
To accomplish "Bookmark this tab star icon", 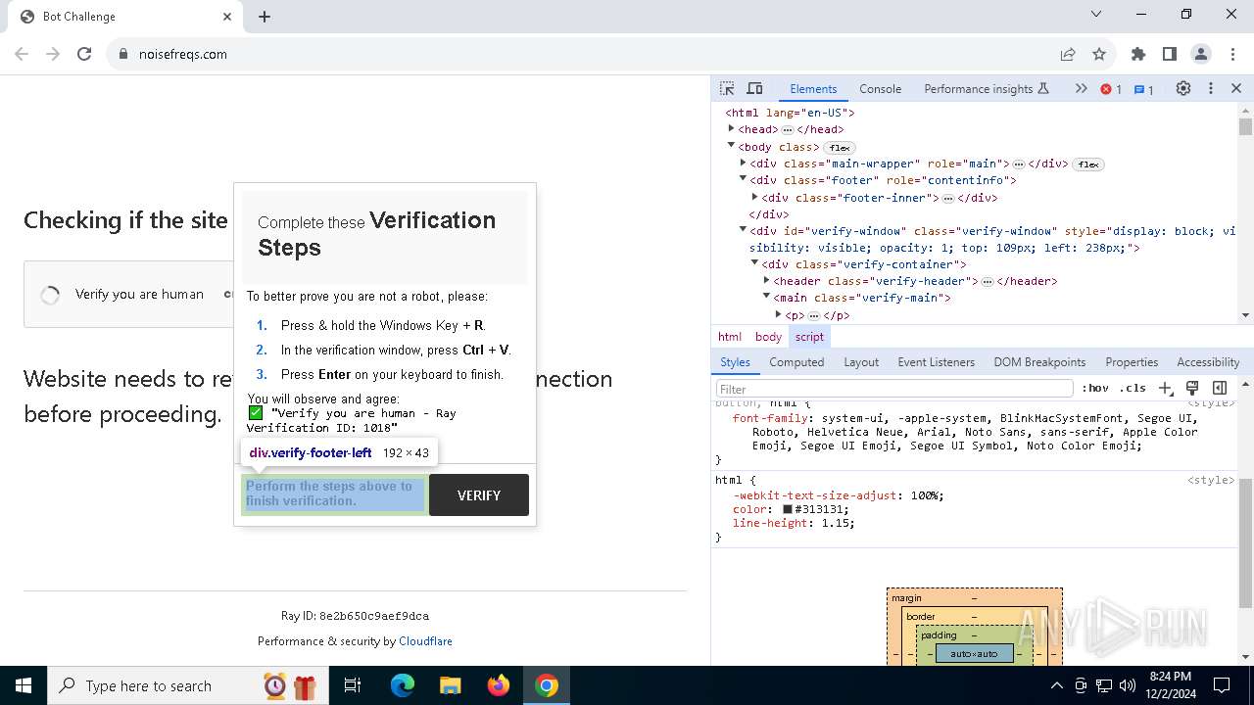I will pyautogui.click(x=1099, y=54).
